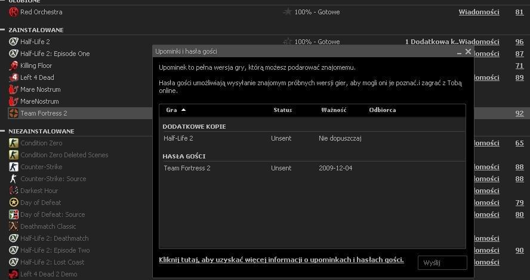
Task: Click the icon beside MareNostrum (one word)
Action: pyautogui.click(x=14, y=101)
